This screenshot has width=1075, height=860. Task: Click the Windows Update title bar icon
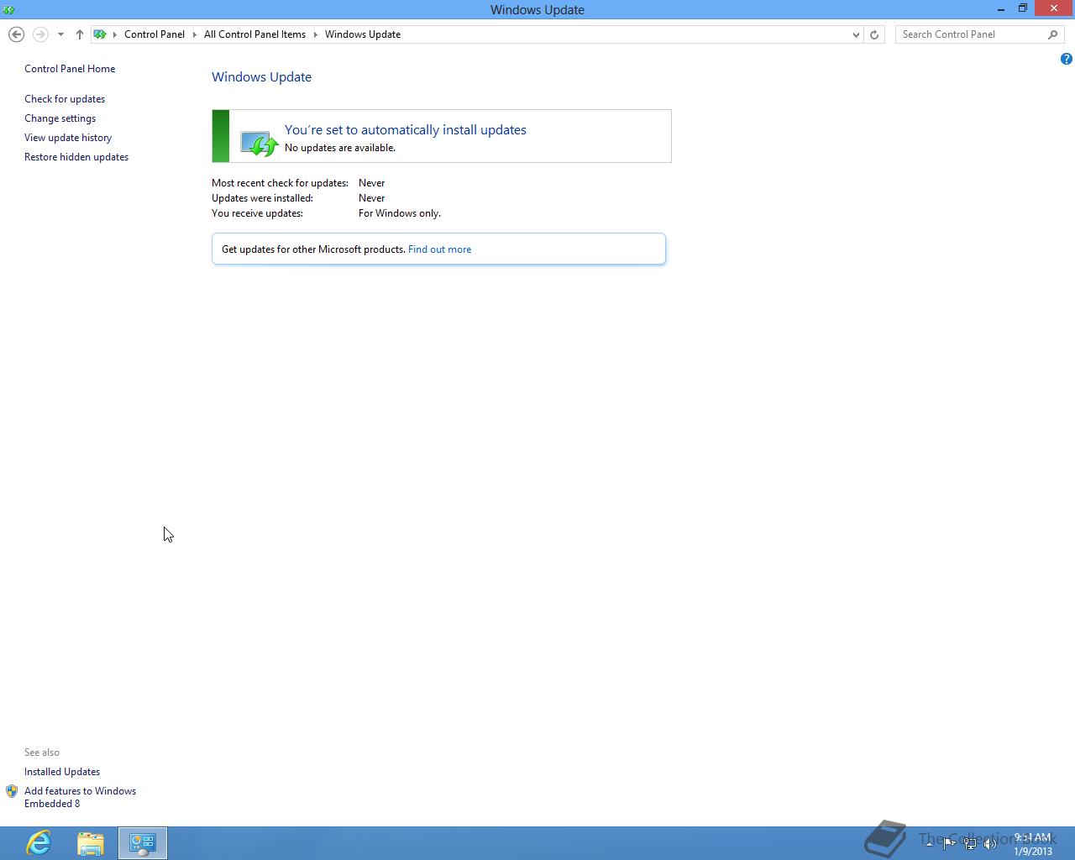coord(8,9)
